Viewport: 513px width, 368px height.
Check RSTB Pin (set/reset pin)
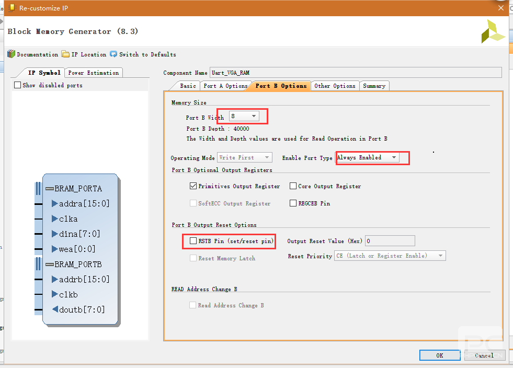193,241
